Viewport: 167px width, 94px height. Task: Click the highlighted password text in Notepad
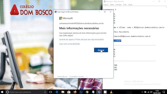pos(117,41)
